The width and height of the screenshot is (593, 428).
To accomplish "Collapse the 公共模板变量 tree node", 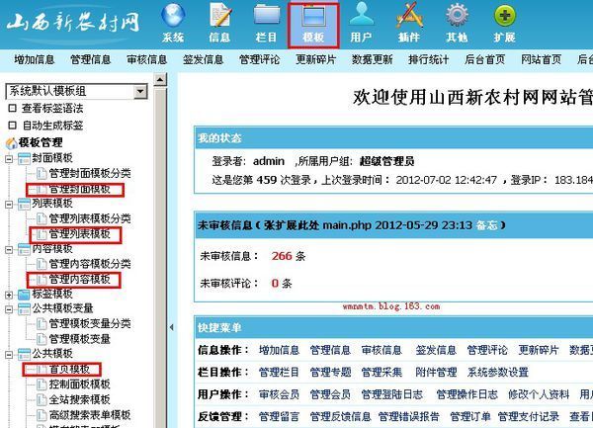I will [x=9, y=309].
